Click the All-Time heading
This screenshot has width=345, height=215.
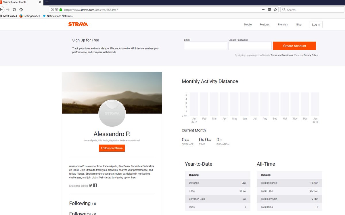point(266,164)
